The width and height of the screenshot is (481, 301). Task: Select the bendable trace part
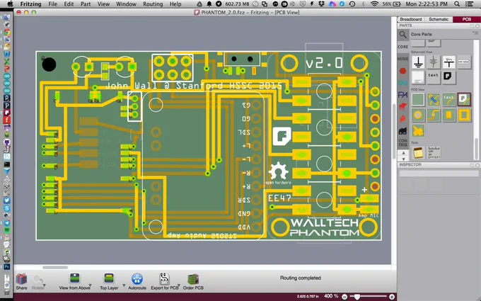click(x=433, y=115)
